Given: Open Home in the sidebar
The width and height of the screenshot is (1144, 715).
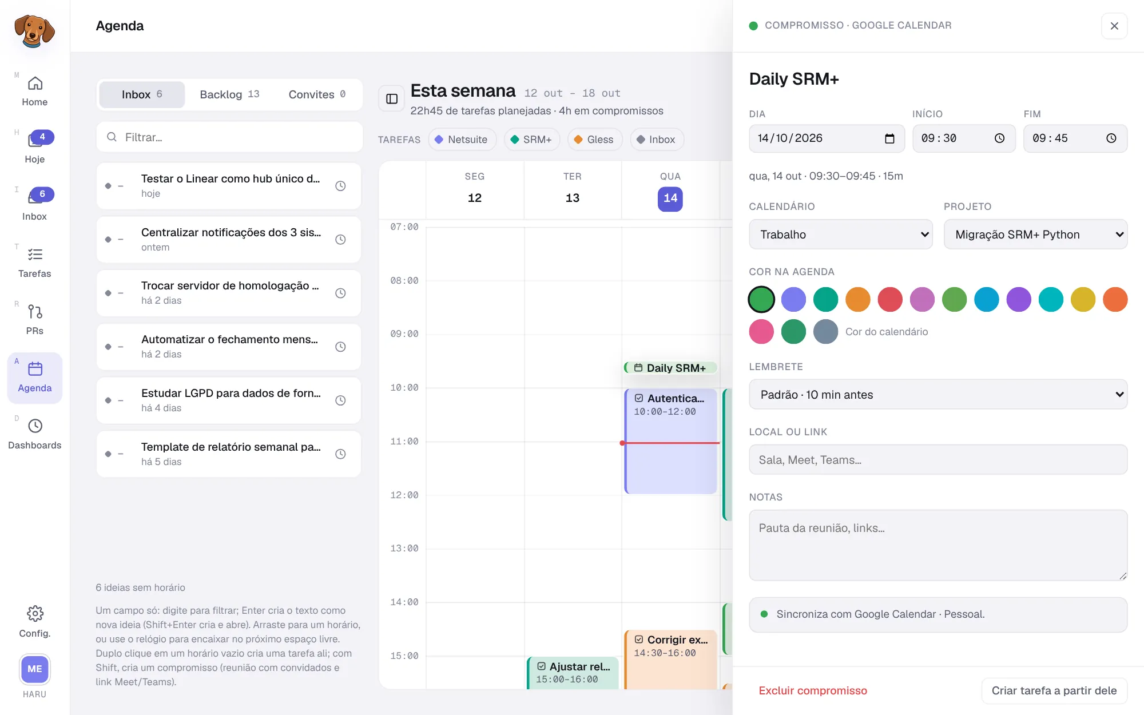Looking at the screenshot, I should point(34,92).
